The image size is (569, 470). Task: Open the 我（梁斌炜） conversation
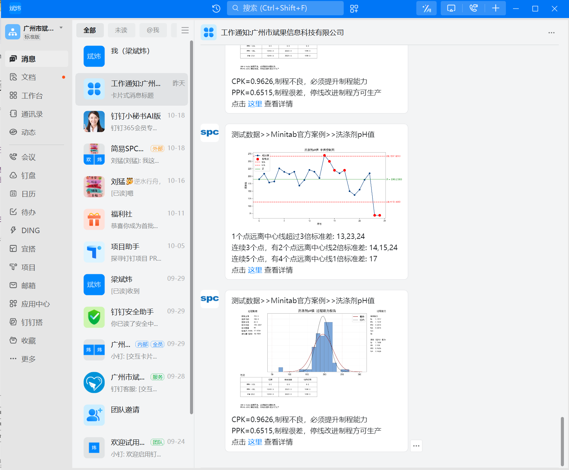click(132, 56)
